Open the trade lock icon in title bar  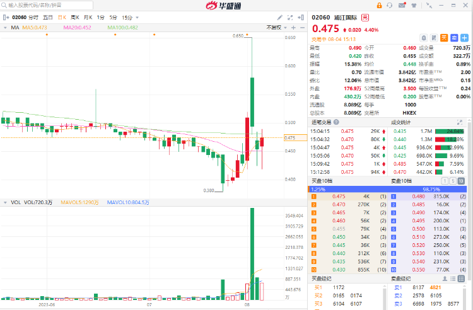coord(379,6)
